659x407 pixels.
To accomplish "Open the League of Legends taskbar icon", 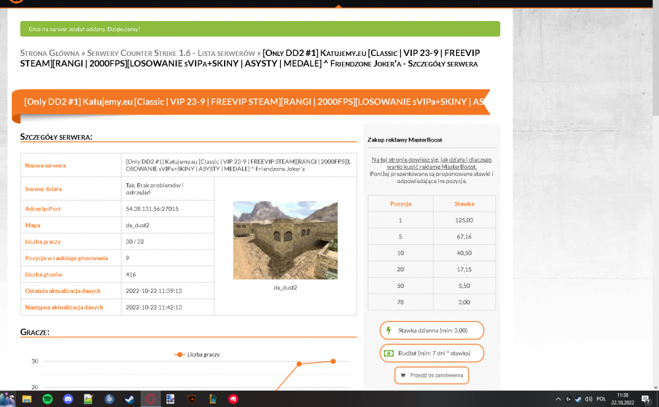I will point(212,399).
